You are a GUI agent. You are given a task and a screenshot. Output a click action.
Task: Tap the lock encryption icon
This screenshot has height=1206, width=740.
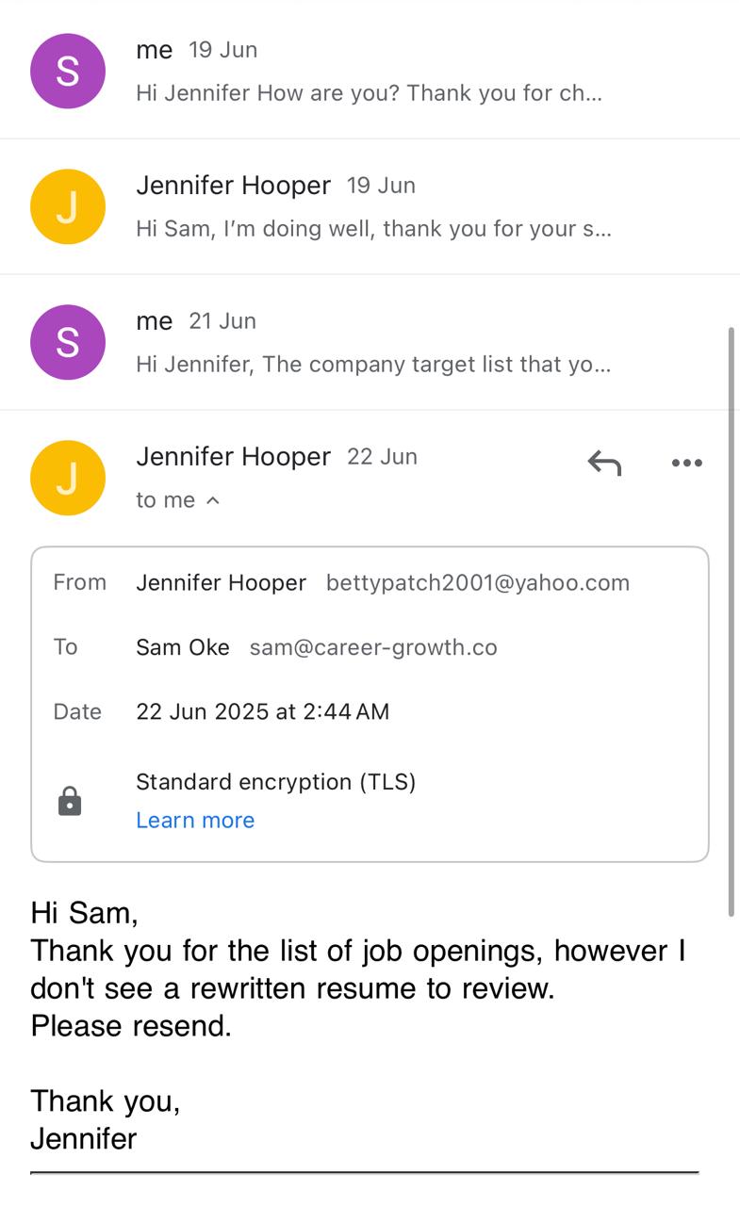coord(70,802)
